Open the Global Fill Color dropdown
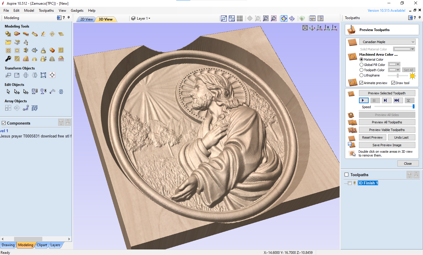 394,64
